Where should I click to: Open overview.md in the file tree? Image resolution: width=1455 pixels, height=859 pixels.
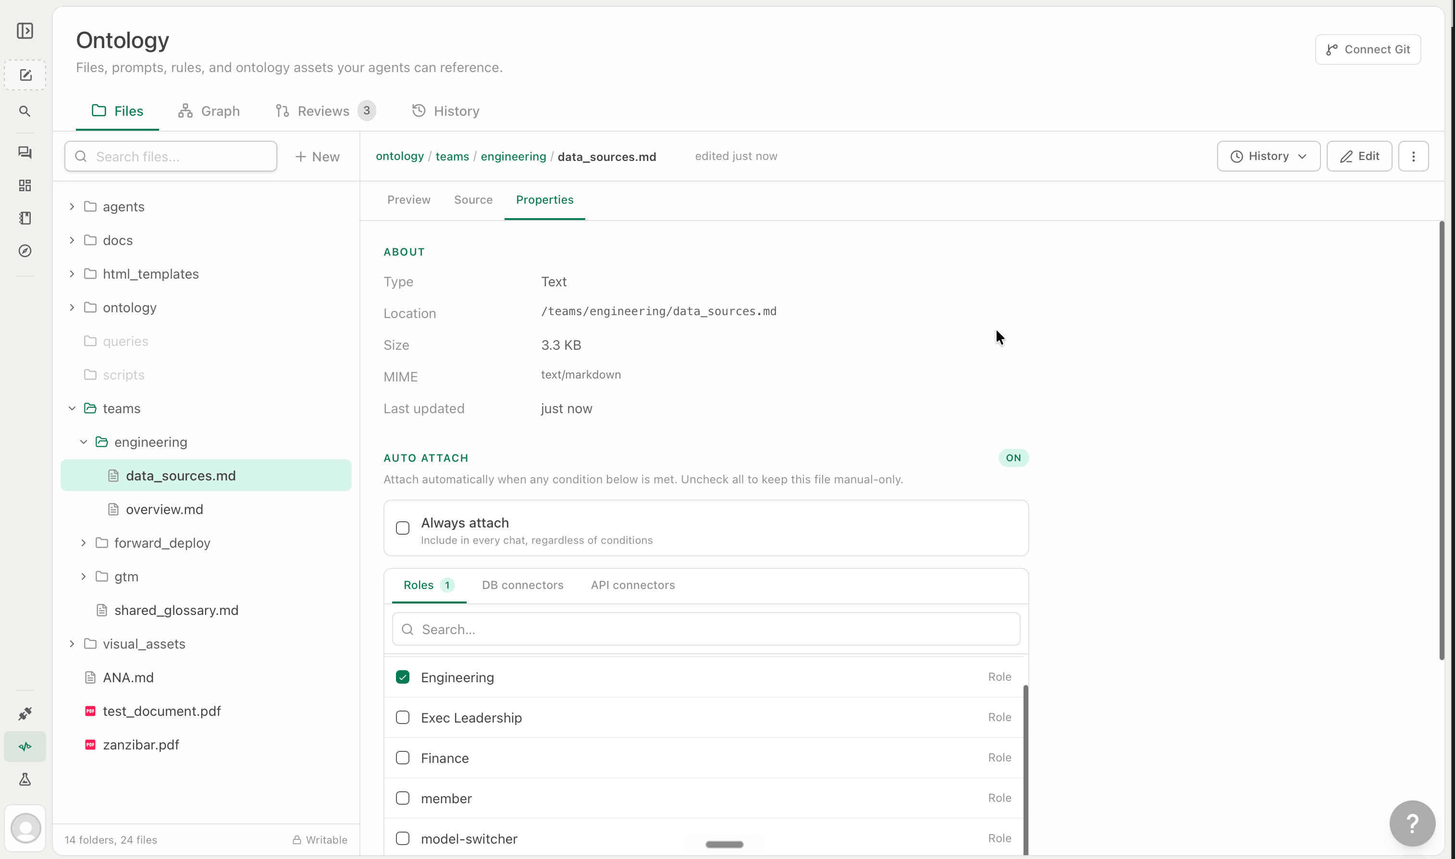coord(206,509)
